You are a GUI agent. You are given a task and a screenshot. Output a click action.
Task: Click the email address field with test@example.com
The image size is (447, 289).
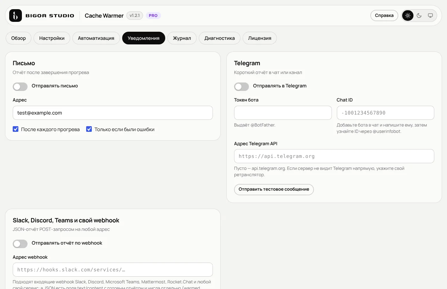tap(113, 113)
